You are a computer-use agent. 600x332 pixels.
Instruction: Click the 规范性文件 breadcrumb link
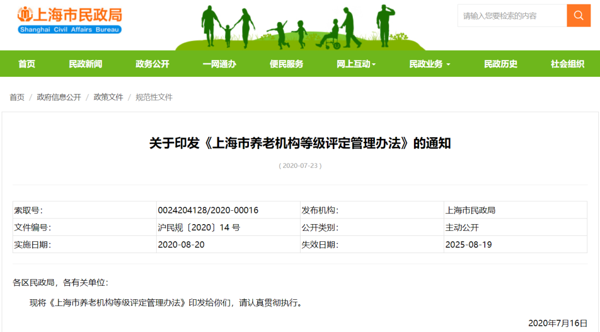(x=154, y=97)
